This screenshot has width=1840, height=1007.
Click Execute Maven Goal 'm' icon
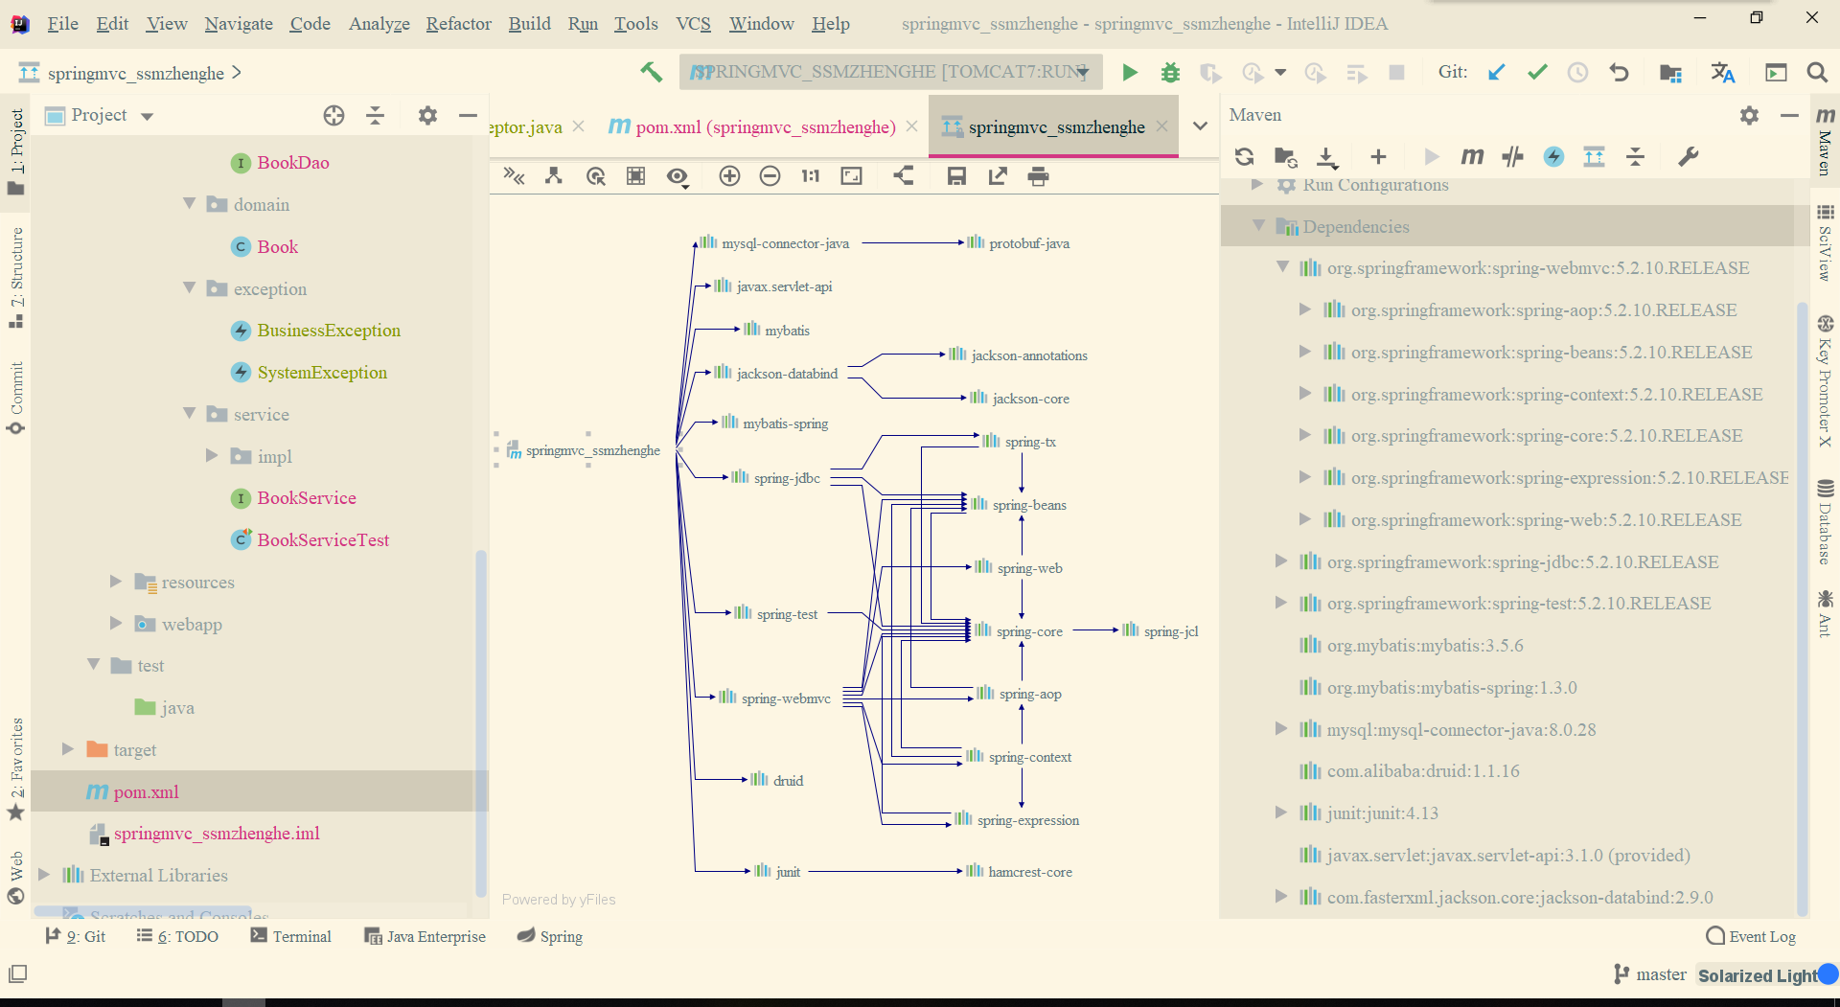coord(1472,157)
